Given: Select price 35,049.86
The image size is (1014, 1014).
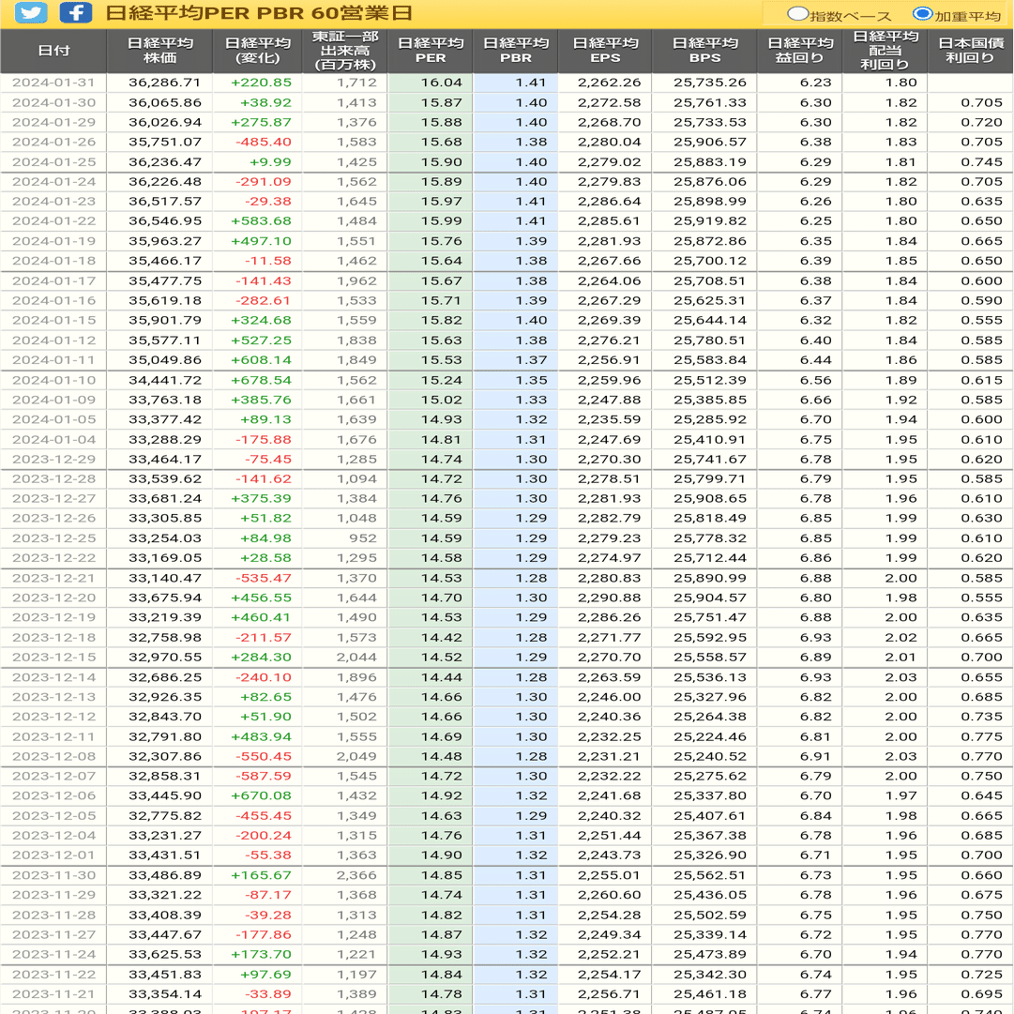Looking at the screenshot, I should coord(165,360).
